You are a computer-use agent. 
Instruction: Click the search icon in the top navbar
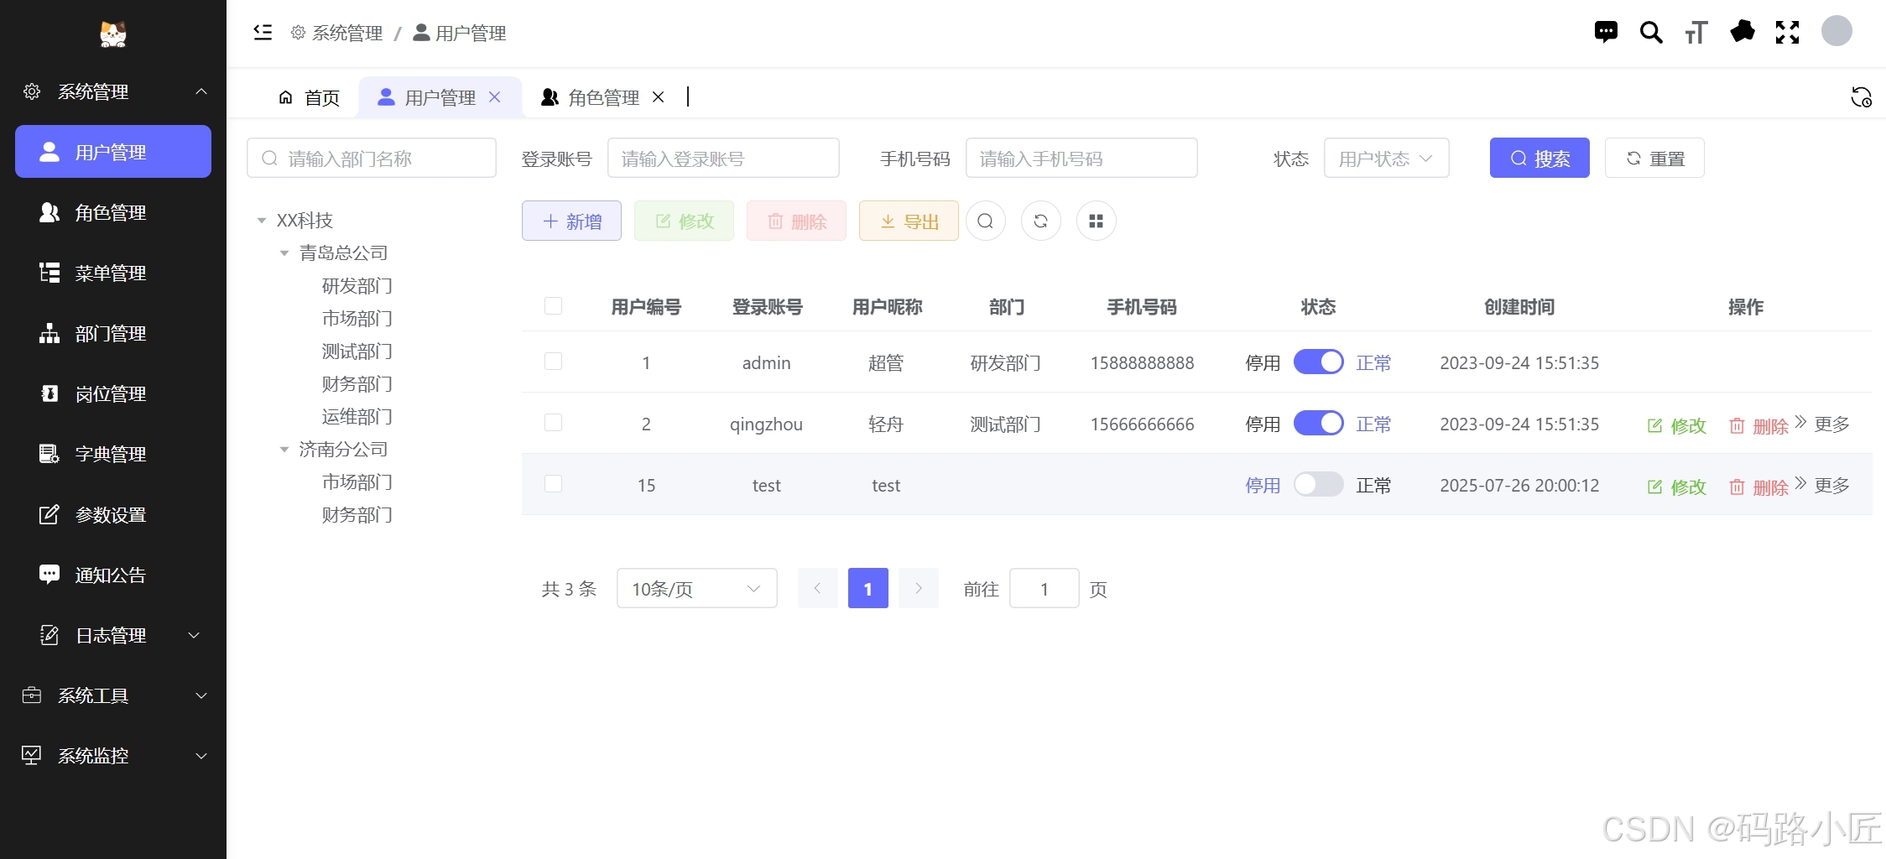pyautogui.click(x=1651, y=32)
